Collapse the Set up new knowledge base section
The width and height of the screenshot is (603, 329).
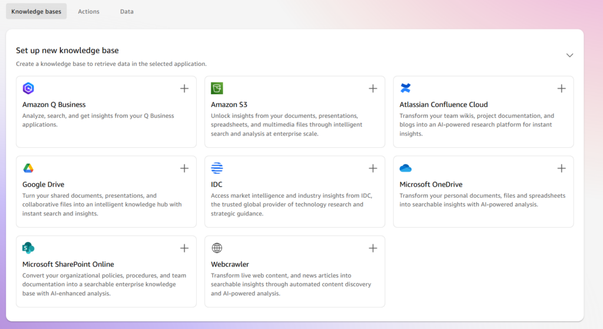[x=569, y=55]
